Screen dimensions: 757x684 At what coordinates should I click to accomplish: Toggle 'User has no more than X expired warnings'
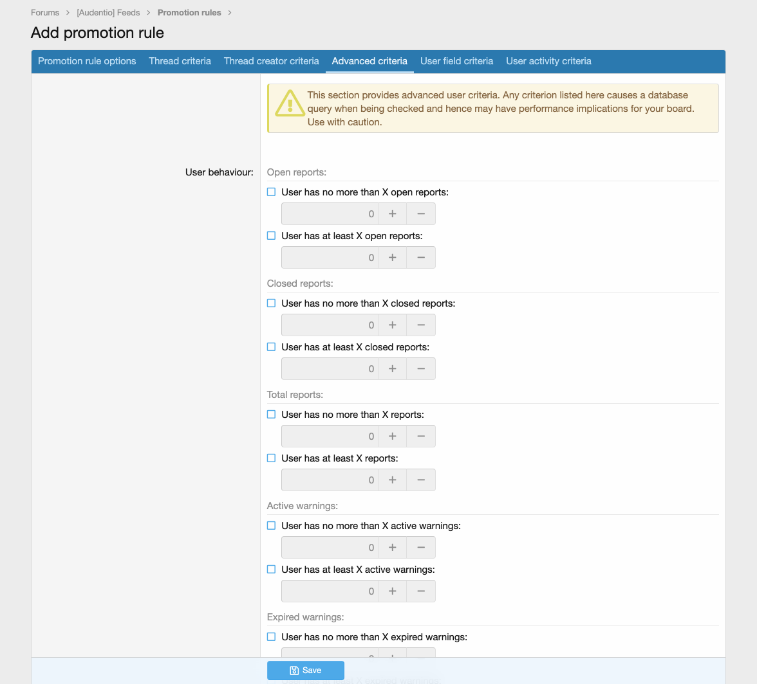tap(271, 637)
